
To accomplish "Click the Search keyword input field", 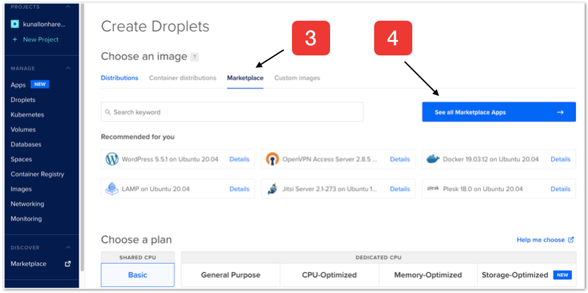I will click(232, 112).
